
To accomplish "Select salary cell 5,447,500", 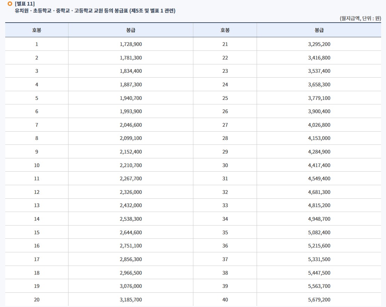I will click(x=319, y=273).
